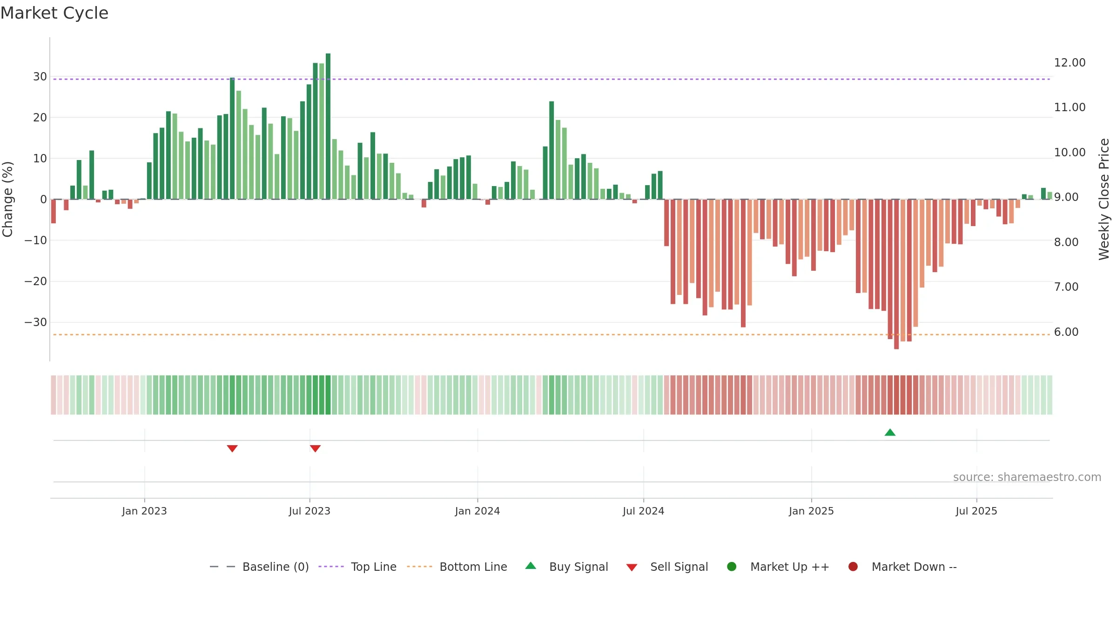This screenshot has width=1117, height=628.
Task: Click the darkest green cell in the heatmap strip
Action: tap(328, 395)
